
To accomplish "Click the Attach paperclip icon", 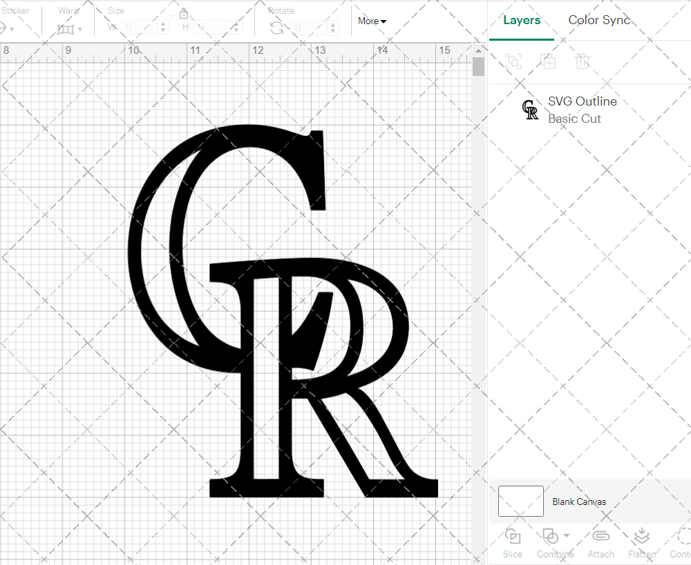I will click(x=600, y=537).
